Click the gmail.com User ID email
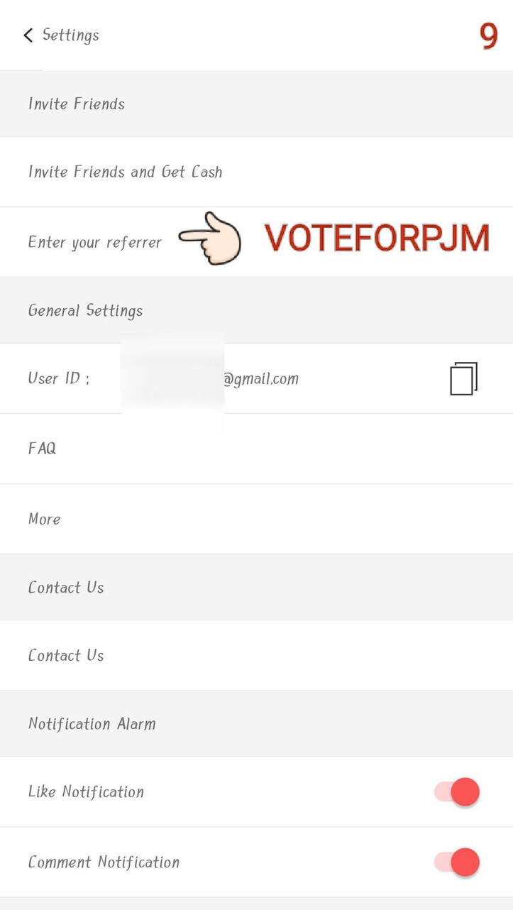The image size is (513, 910). pos(261,379)
